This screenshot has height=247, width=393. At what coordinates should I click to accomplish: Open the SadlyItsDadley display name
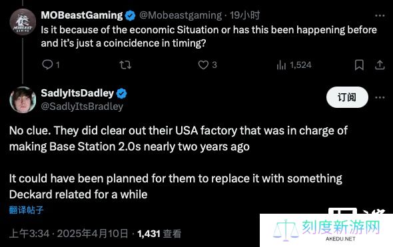click(77, 93)
